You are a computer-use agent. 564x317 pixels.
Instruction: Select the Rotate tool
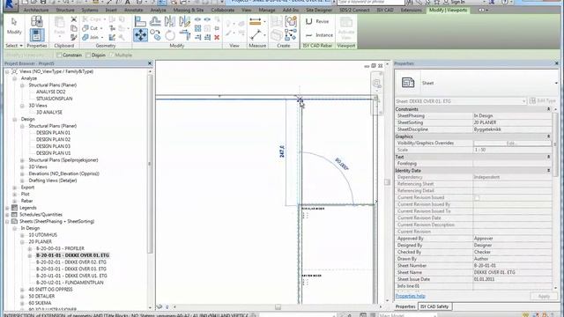170,35
